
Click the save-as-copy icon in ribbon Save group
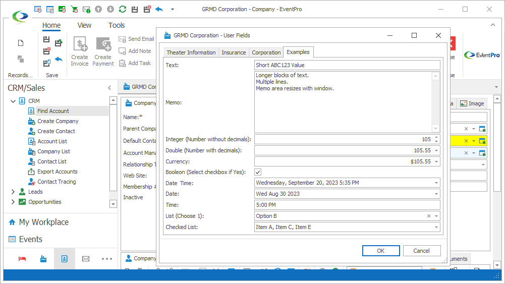[46, 63]
